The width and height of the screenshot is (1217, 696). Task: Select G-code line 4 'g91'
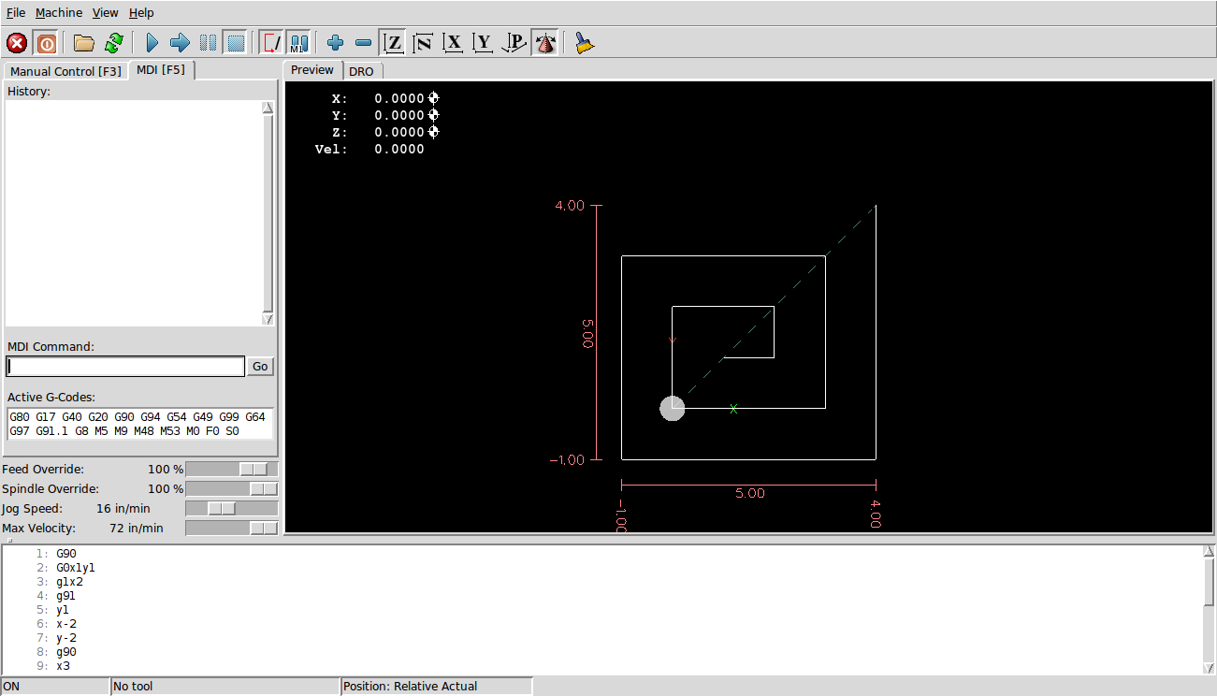click(x=66, y=596)
